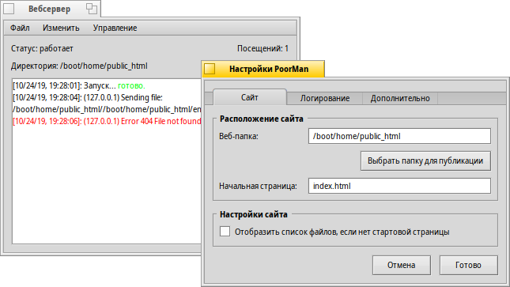
Task: Click Выбрать папку для публикации button
Action: click(425, 160)
